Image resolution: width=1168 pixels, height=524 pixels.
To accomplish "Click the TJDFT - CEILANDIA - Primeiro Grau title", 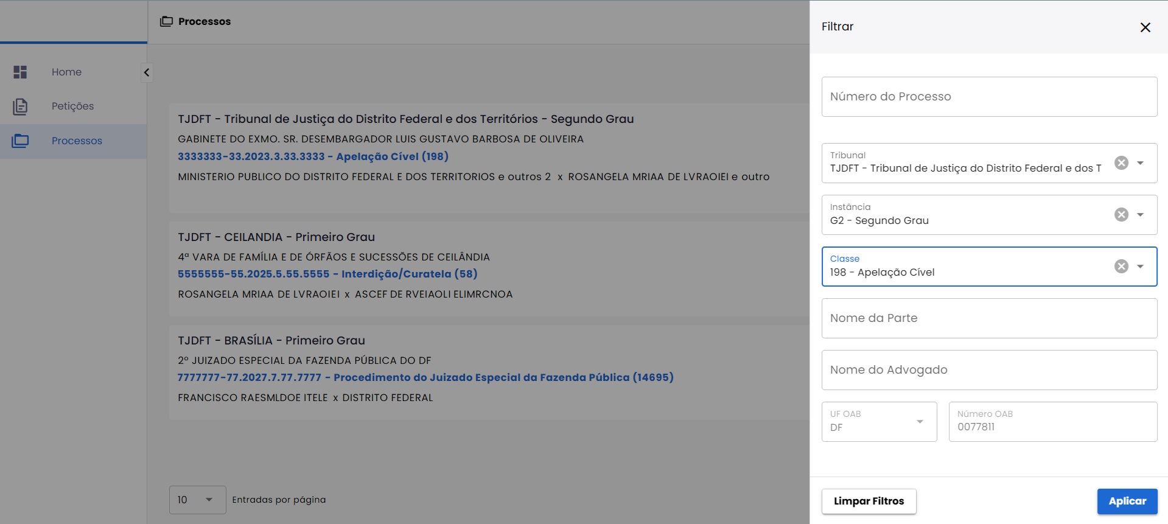I will coord(276,237).
